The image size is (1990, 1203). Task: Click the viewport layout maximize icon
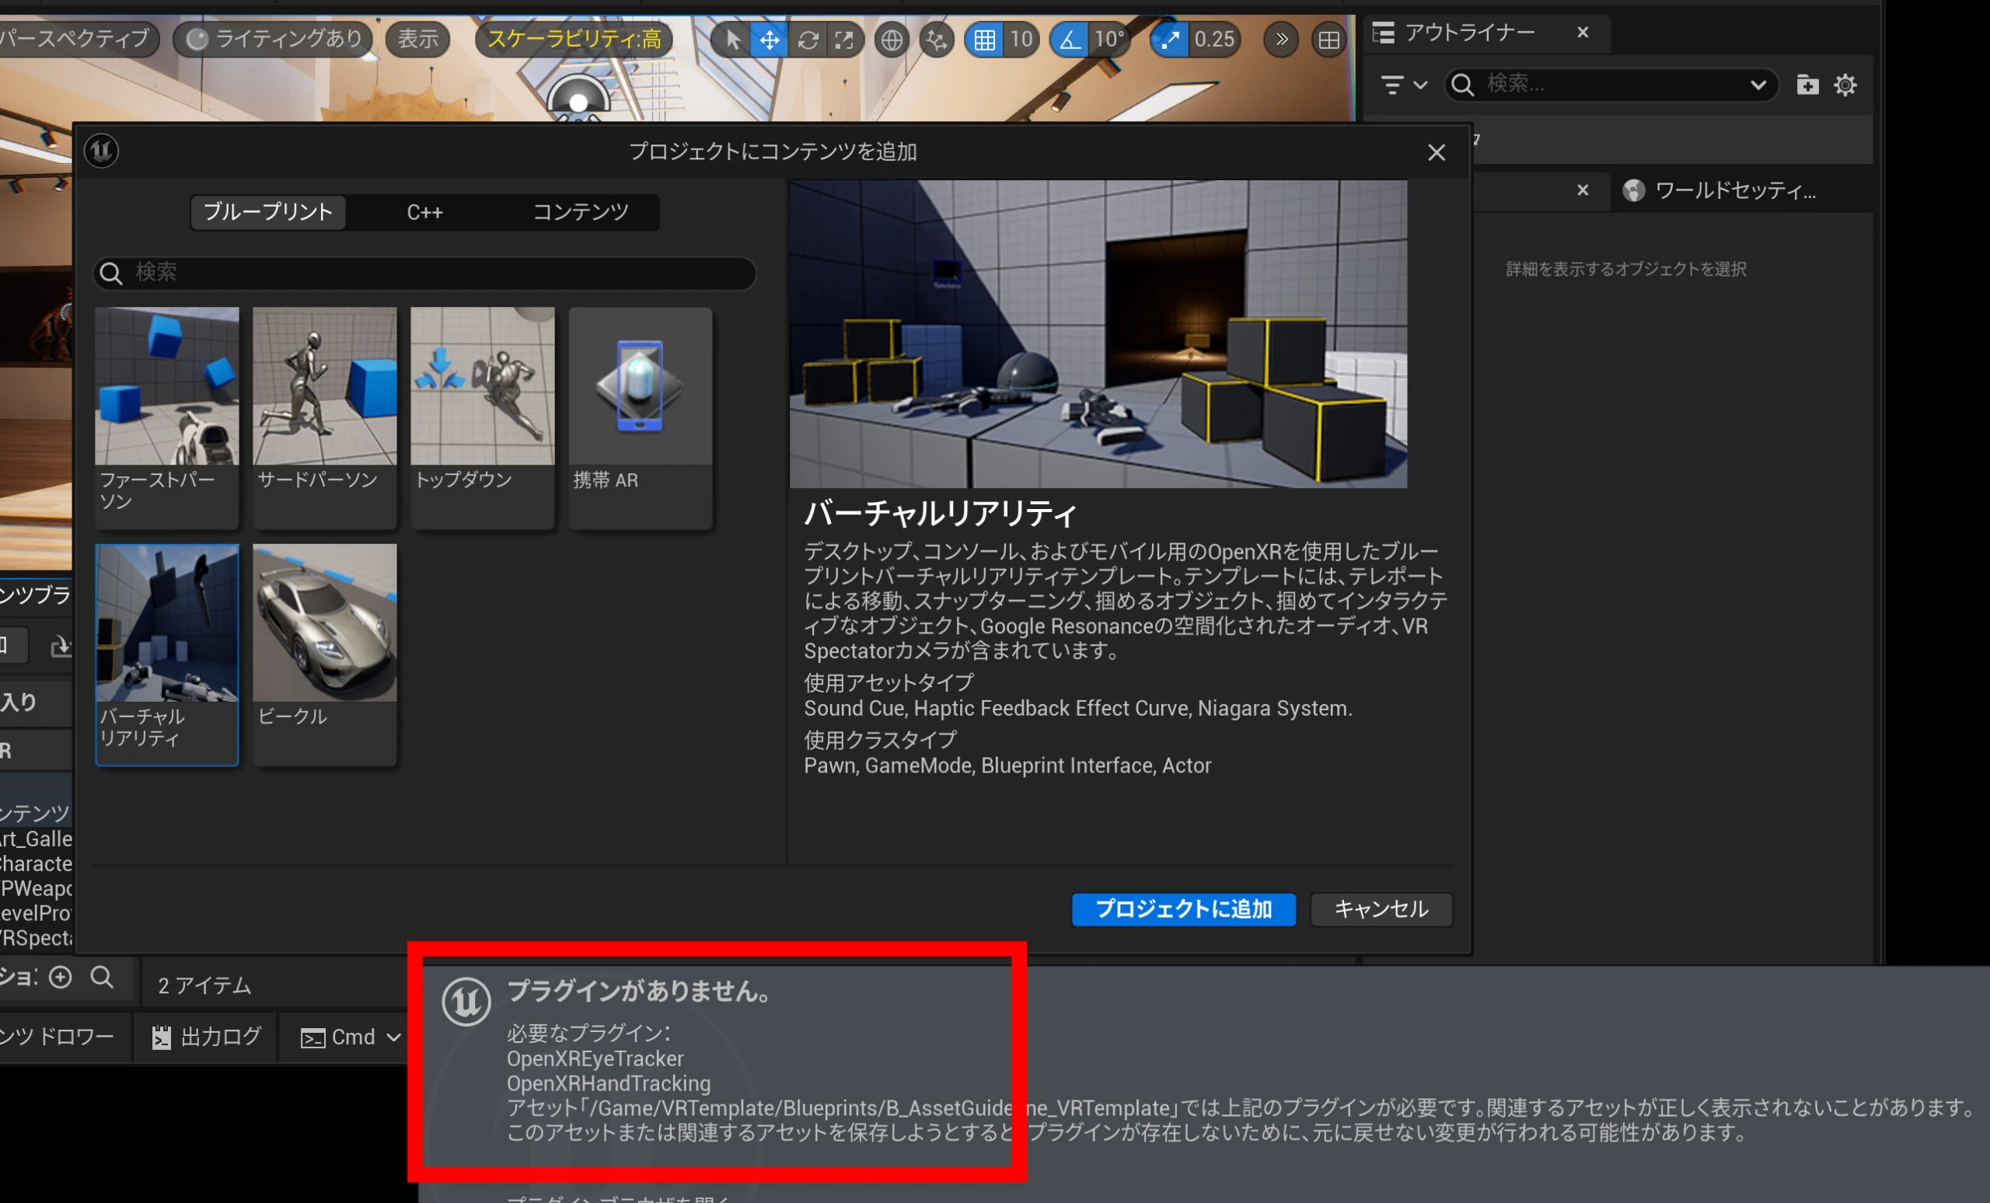(x=1328, y=40)
